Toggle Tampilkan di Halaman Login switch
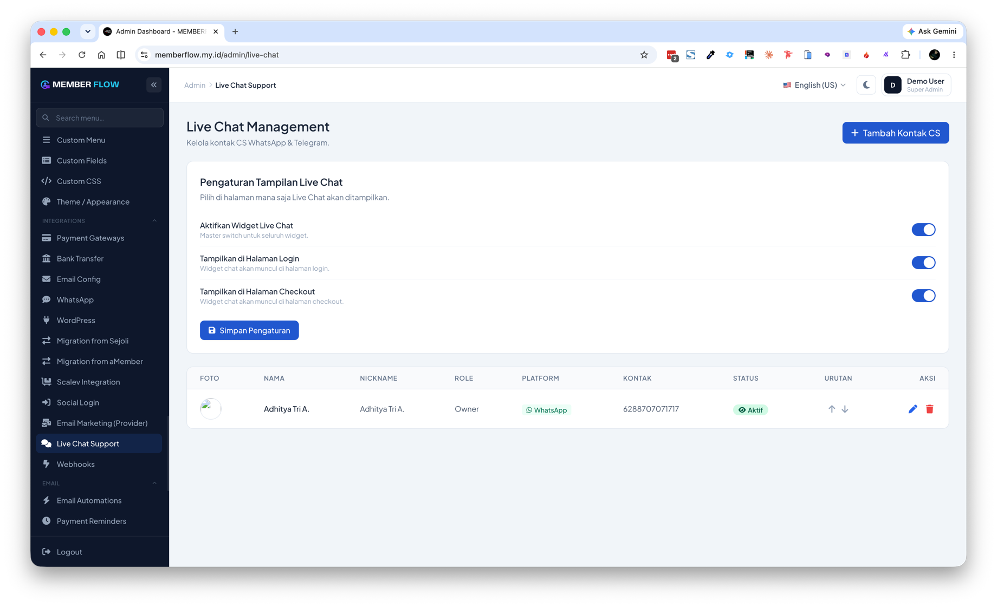The image size is (997, 607). 923,263
